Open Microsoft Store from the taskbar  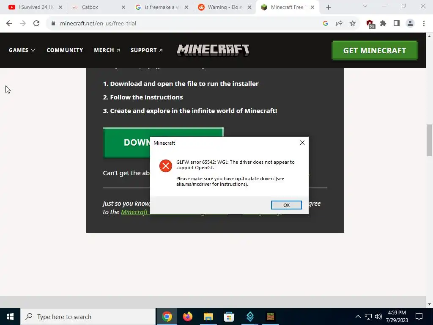coord(229,317)
